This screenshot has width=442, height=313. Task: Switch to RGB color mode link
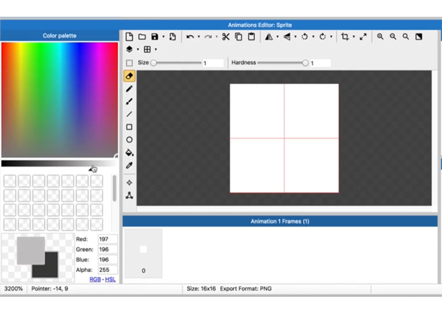point(95,279)
